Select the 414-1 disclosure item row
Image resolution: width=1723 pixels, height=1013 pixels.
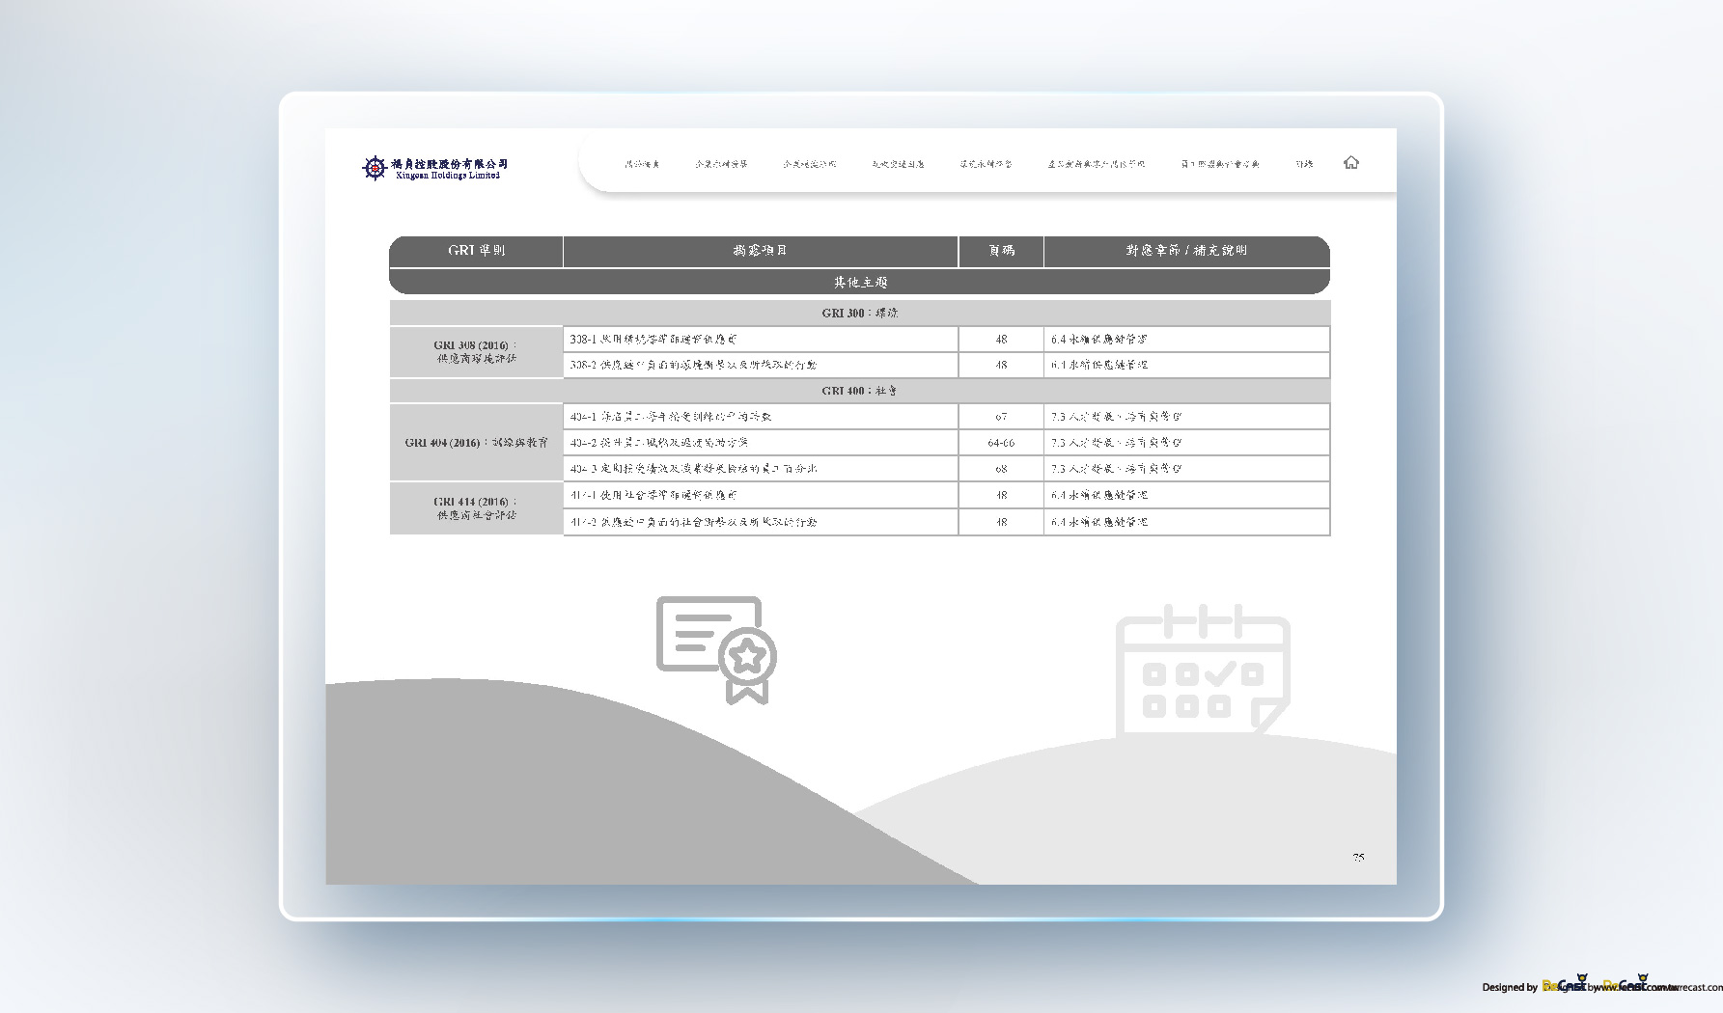coord(761,495)
